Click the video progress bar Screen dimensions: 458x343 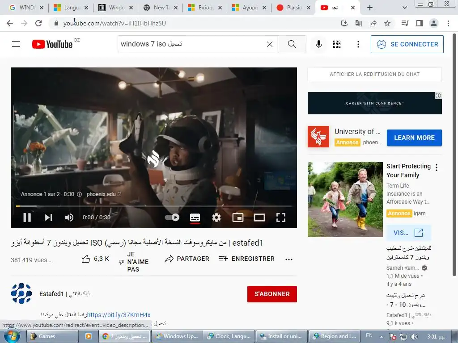tap(154, 206)
